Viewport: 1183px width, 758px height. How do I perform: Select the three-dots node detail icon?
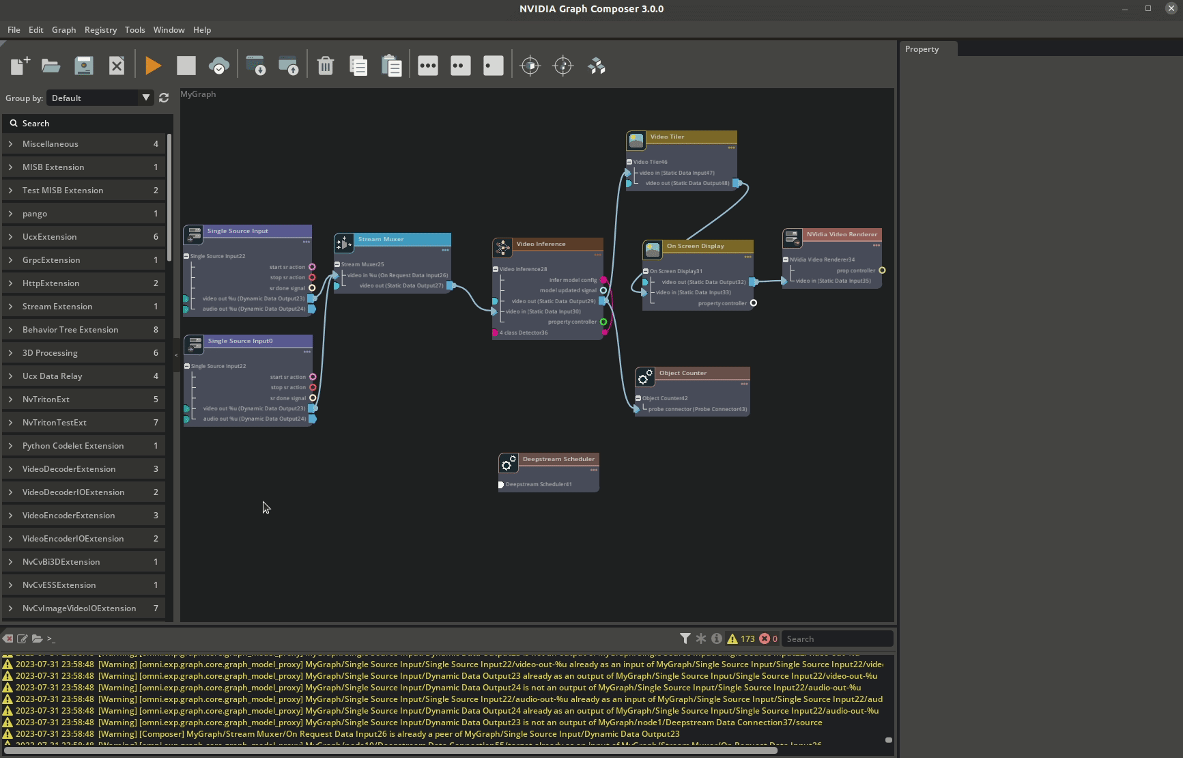(x=428, y=66)
